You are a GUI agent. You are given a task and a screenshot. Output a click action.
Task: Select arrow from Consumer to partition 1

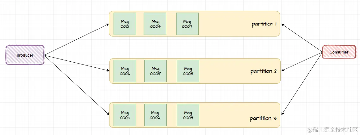click(302, 38)
